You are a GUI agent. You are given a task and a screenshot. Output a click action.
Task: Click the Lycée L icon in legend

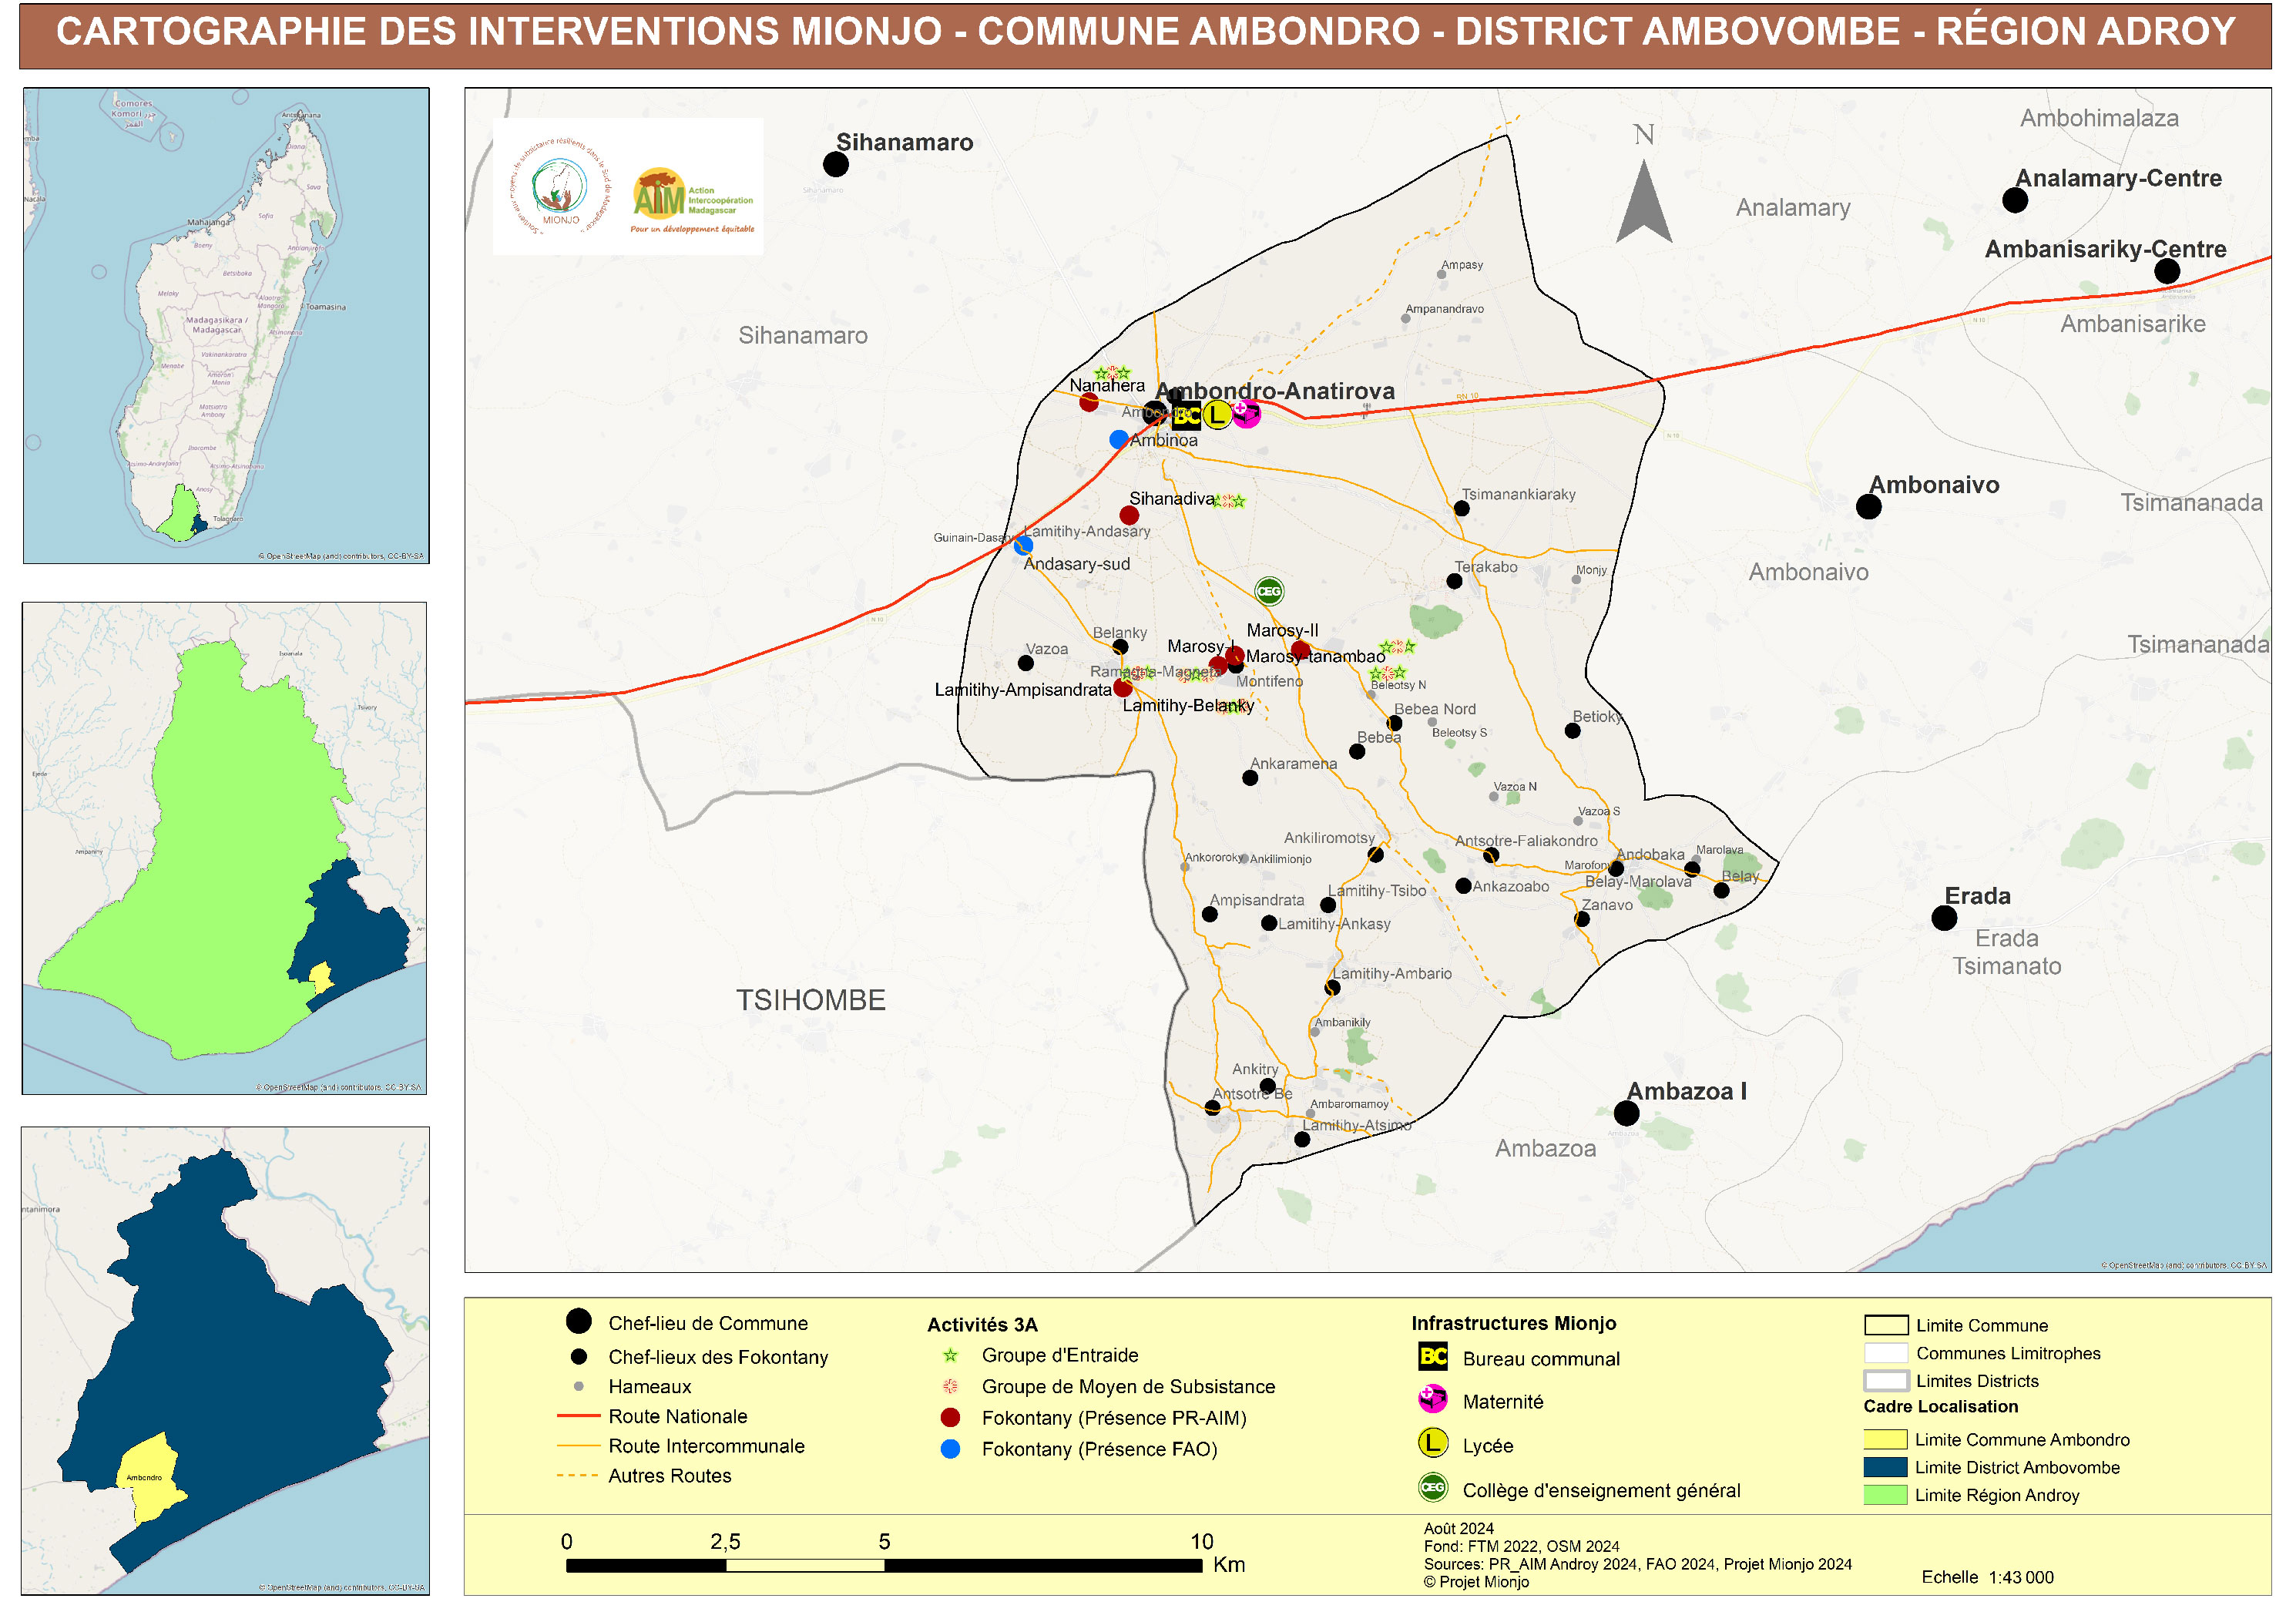point(1432,1443)
